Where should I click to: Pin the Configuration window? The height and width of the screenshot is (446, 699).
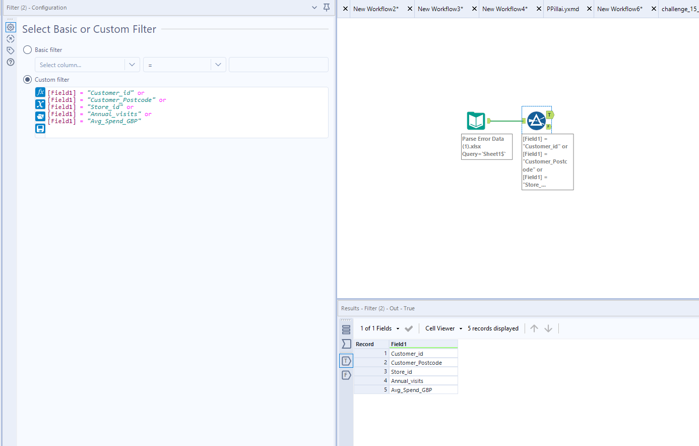click(327, 8)
